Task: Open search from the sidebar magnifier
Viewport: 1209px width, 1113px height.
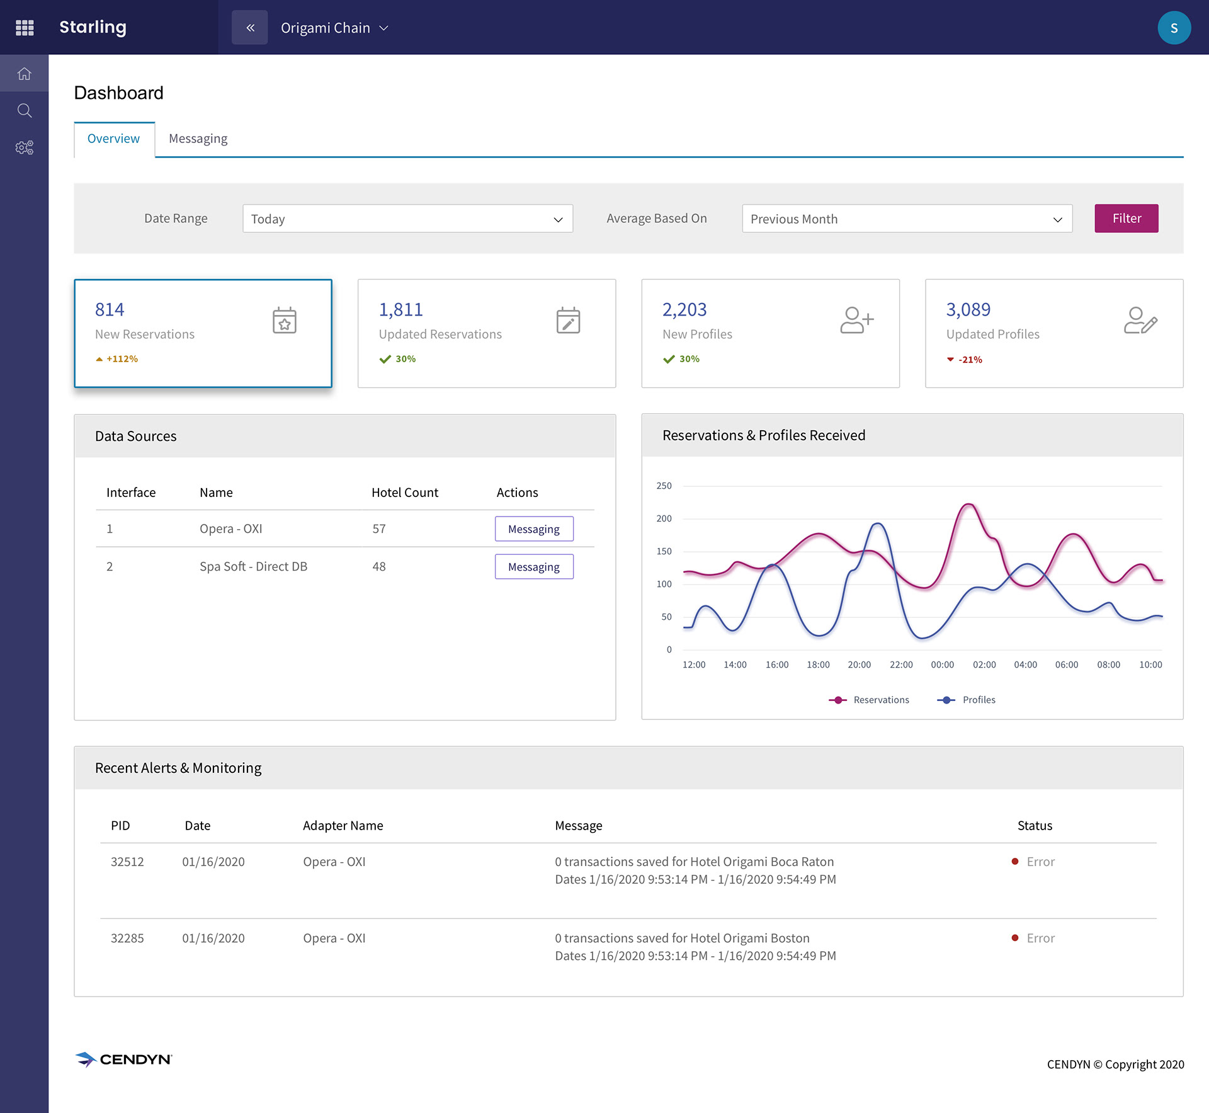Action: tap(25, 111)
